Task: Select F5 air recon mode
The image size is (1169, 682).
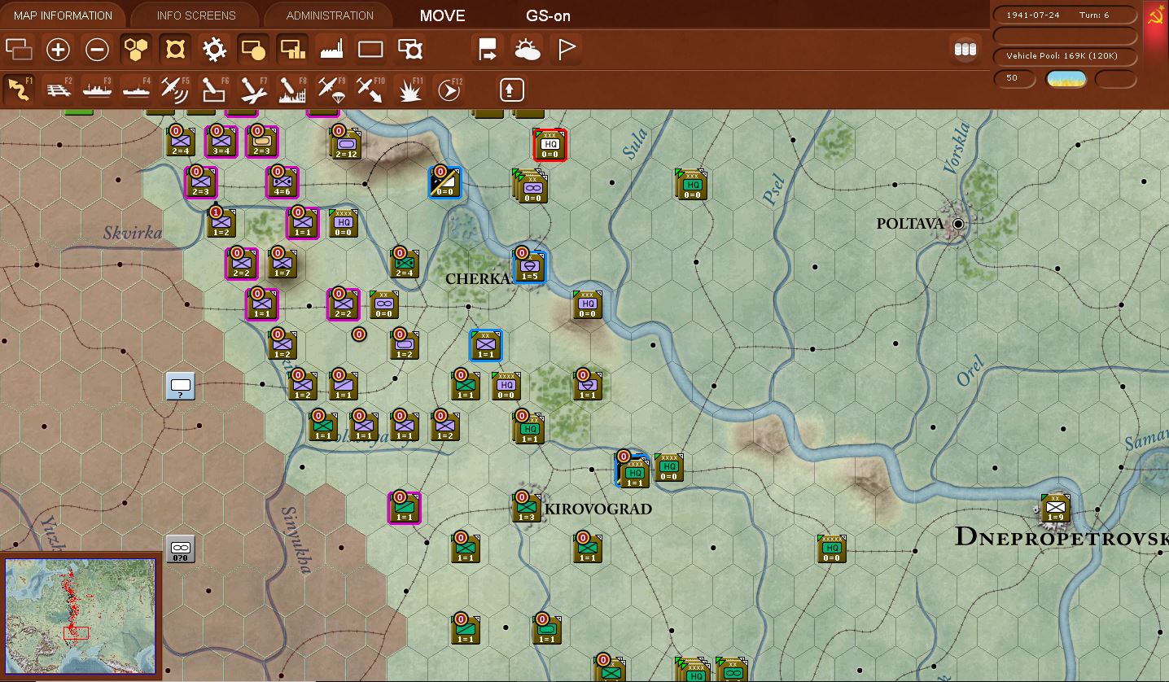Action: [175, 89]
